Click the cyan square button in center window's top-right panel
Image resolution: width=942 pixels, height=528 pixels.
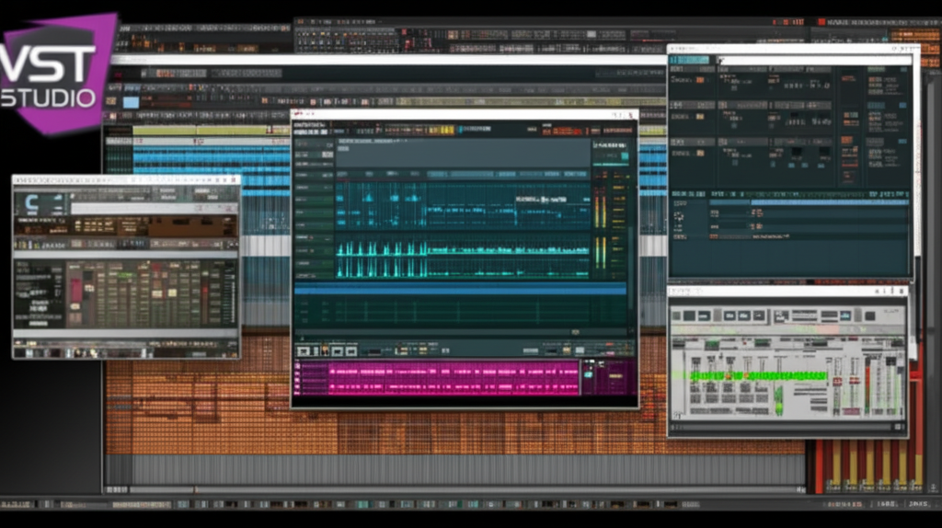click(x=625, y=156)
